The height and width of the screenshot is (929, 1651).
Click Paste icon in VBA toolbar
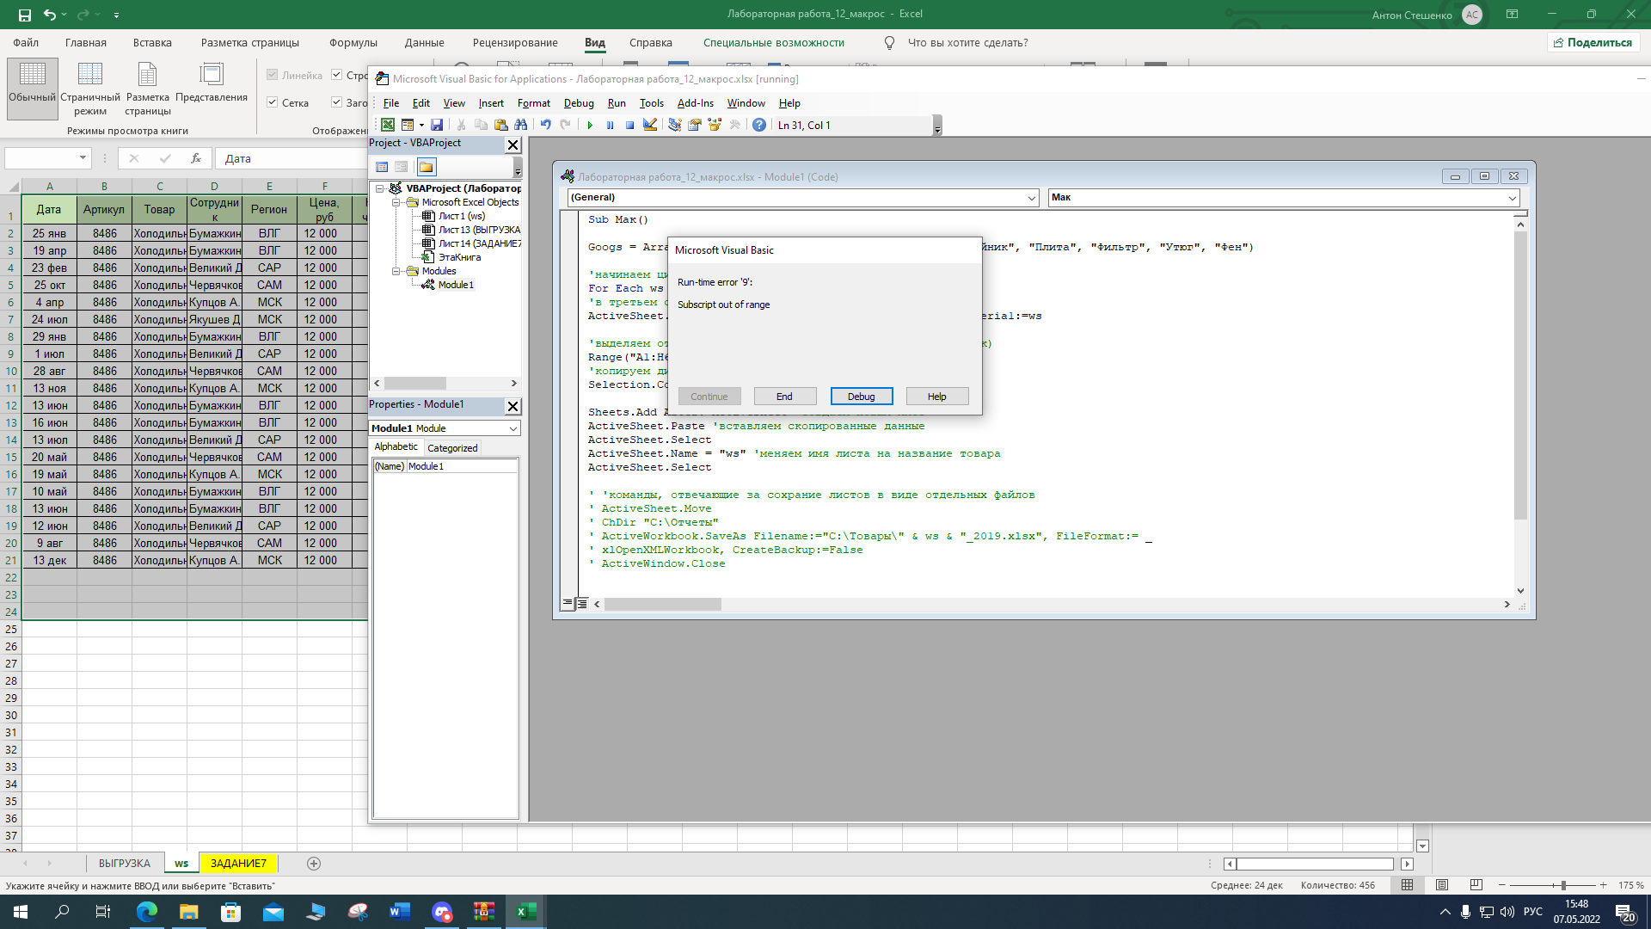pos(500,125)
